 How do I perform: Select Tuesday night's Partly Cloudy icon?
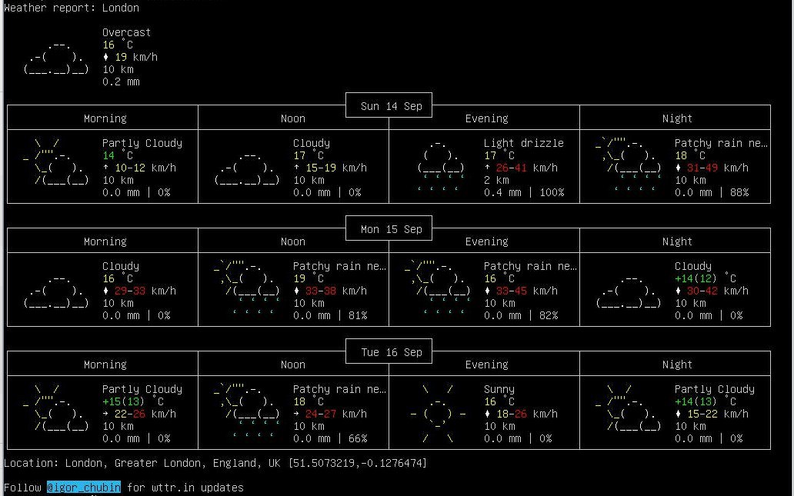click(x=629, y=408)
